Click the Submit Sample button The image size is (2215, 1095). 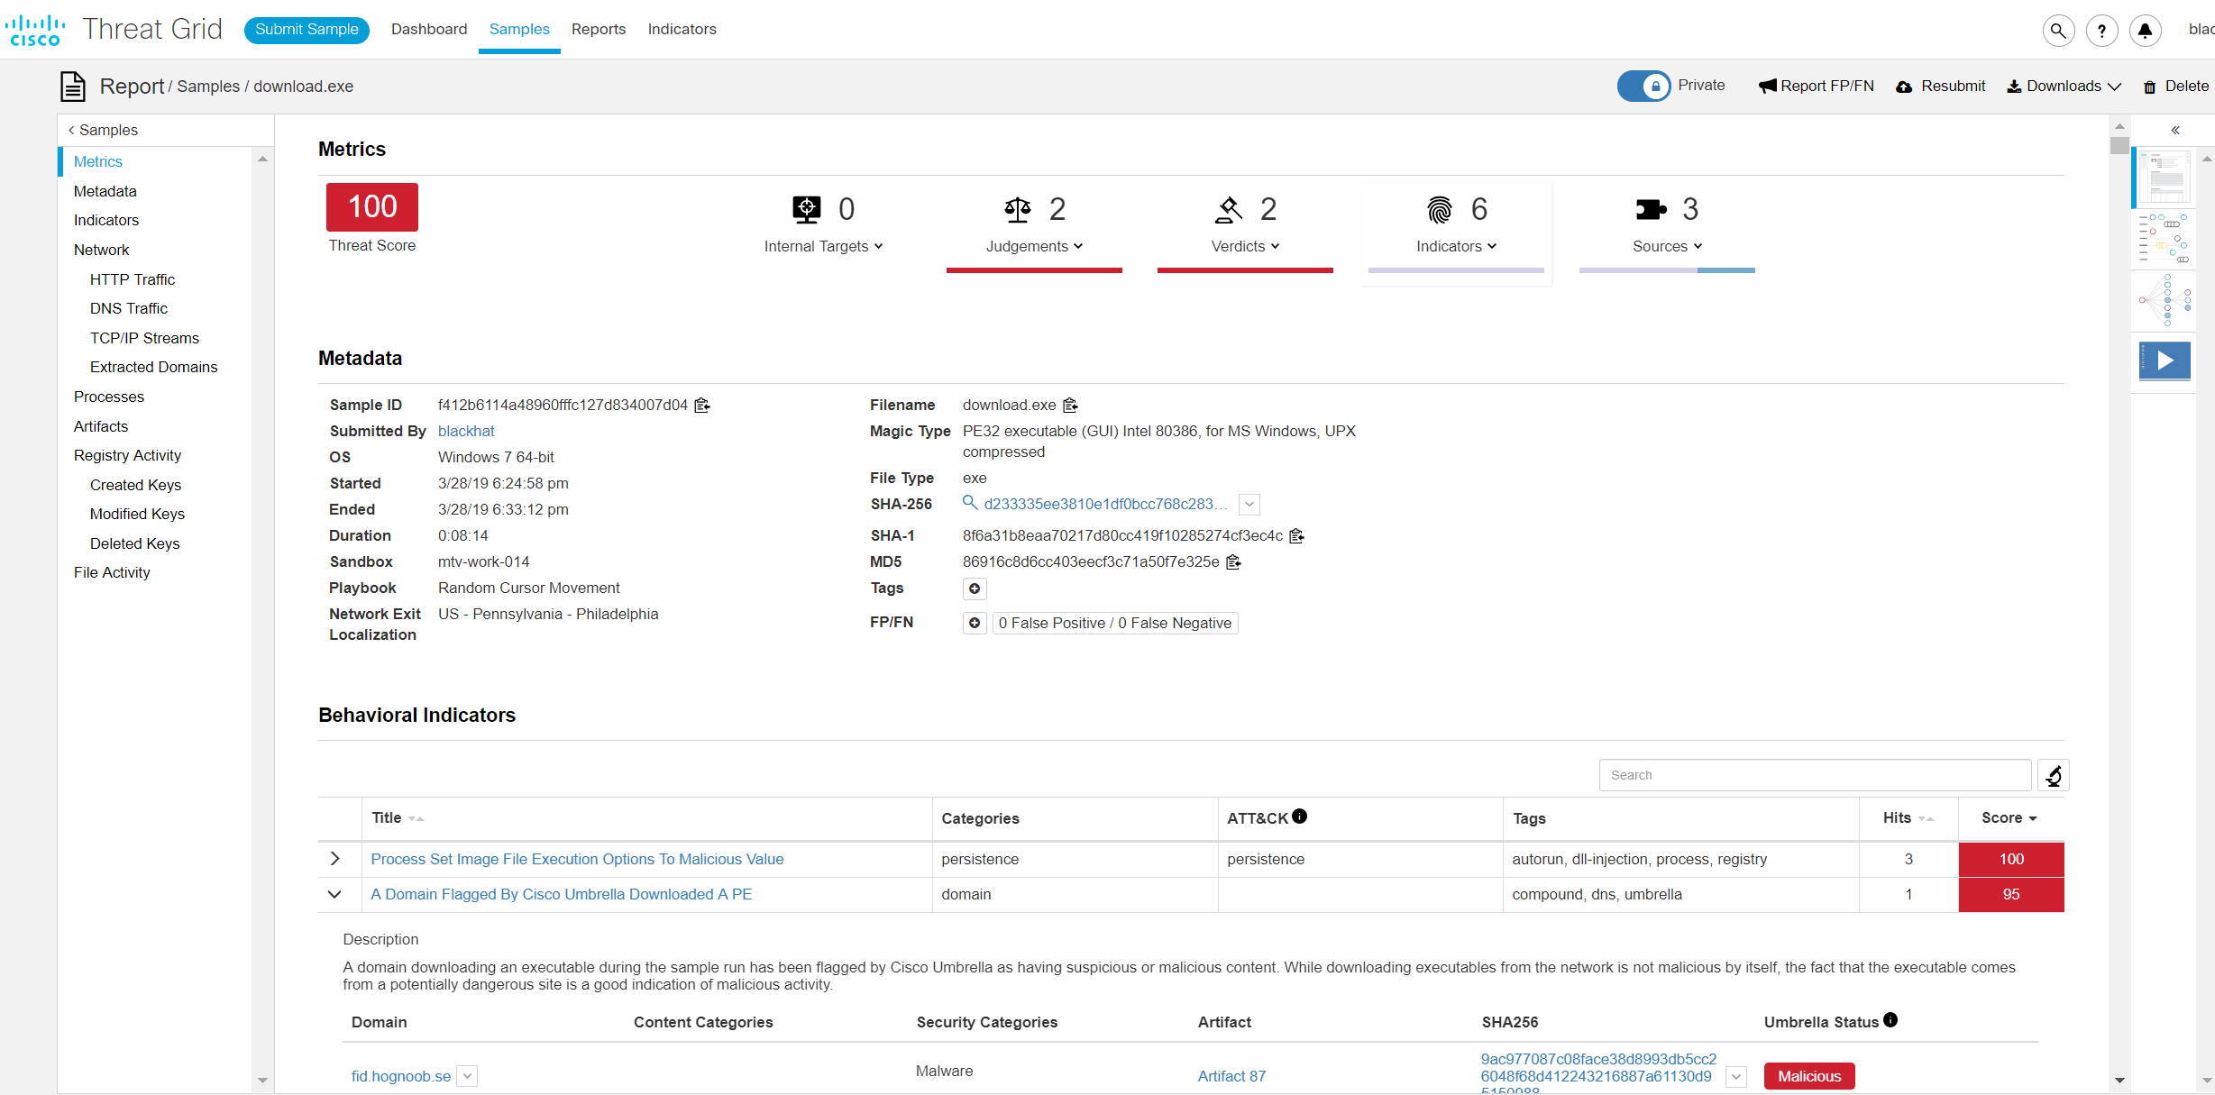(307, 29)
